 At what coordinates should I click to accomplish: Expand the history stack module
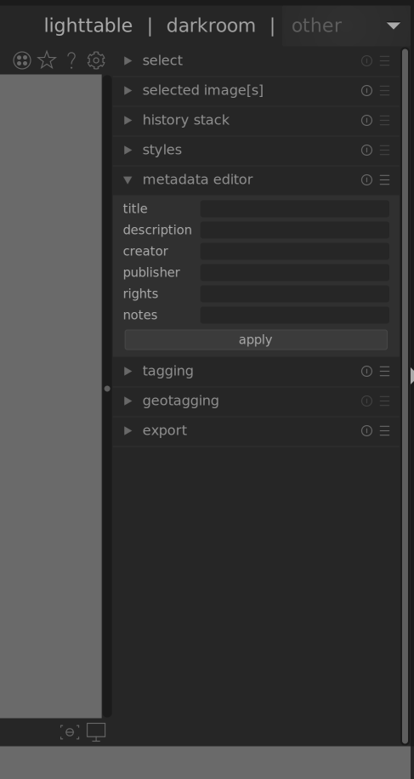coord(128,120)
